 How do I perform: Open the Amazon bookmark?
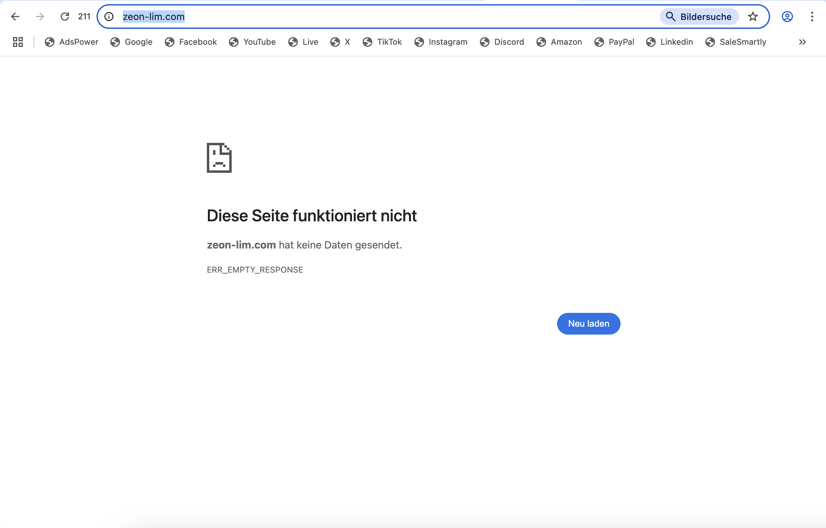tap(559, 42)
